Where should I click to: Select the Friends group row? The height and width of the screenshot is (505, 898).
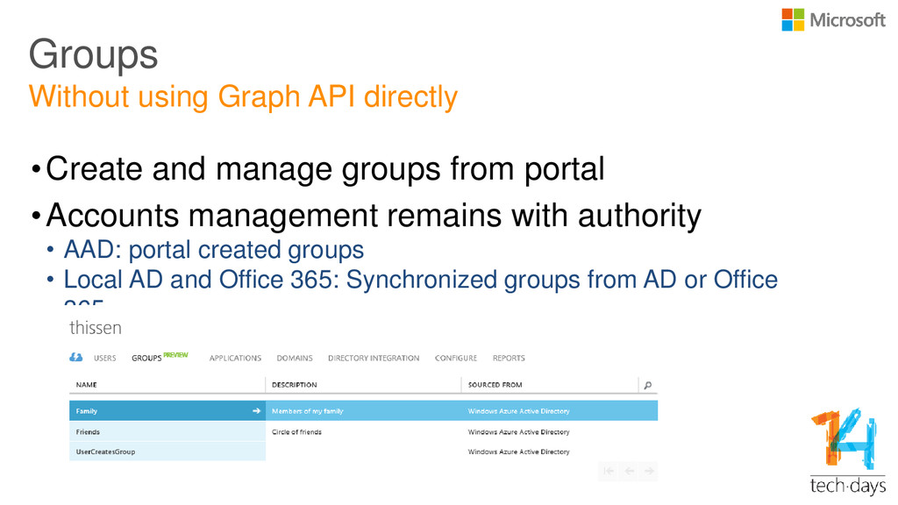coord(363,431)
